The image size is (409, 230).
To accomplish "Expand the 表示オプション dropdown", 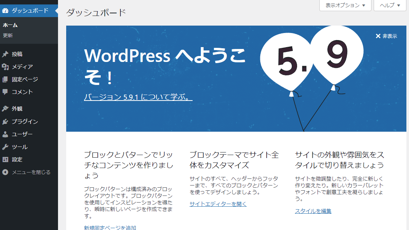I will tap(345, 5).
